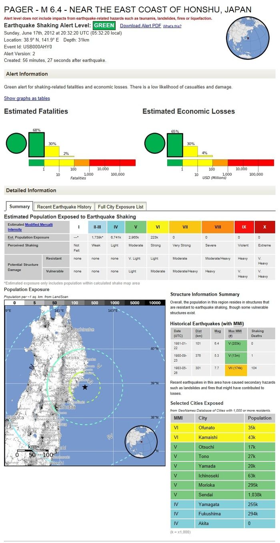Click the V (13m) Max MMI cell
280x543 pixels.
(x=237, y=358)
